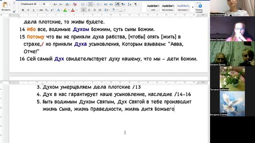
Task: Clear all formatting with eraser A icon
Action: [x=75, y=4]
